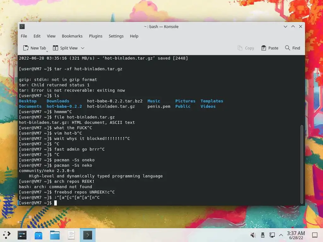The width and height of the screenshot is (323, 242).
Task: Click 'tar: Child returned status 1' line
Action: pos(54,85)
